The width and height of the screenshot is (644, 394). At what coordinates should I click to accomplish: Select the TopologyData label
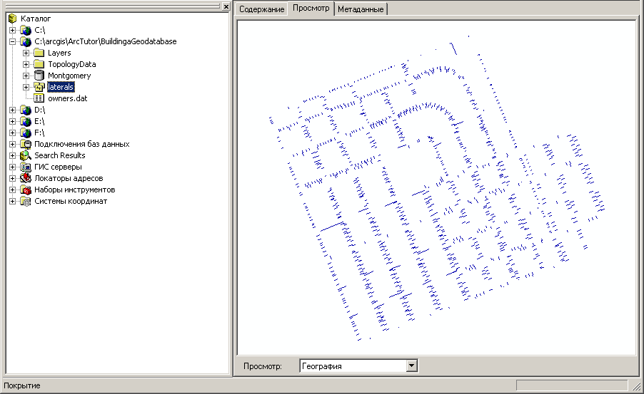coord(72,64)
